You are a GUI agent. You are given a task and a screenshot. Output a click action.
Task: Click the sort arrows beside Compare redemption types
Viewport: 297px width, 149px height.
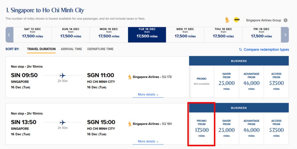(240, 49)
